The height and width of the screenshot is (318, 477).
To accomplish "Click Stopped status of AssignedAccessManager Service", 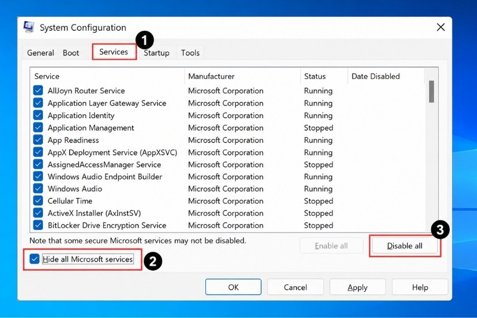I will click(x=319, y=165).
